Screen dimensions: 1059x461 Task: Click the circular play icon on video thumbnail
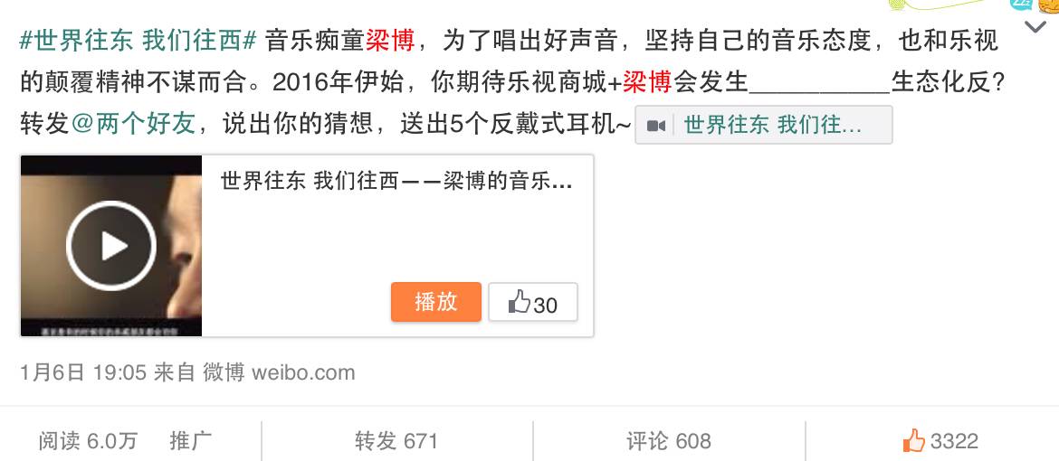110,246
